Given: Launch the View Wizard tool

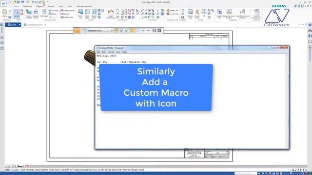Looking at the screenshot, I should (x=29, y=14).
